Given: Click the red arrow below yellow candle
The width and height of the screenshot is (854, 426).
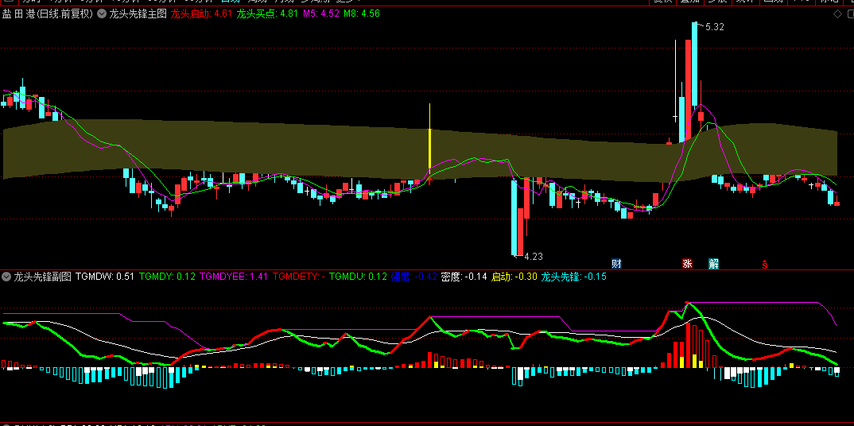Looking at the screenshot, I should tap(429, 179).
